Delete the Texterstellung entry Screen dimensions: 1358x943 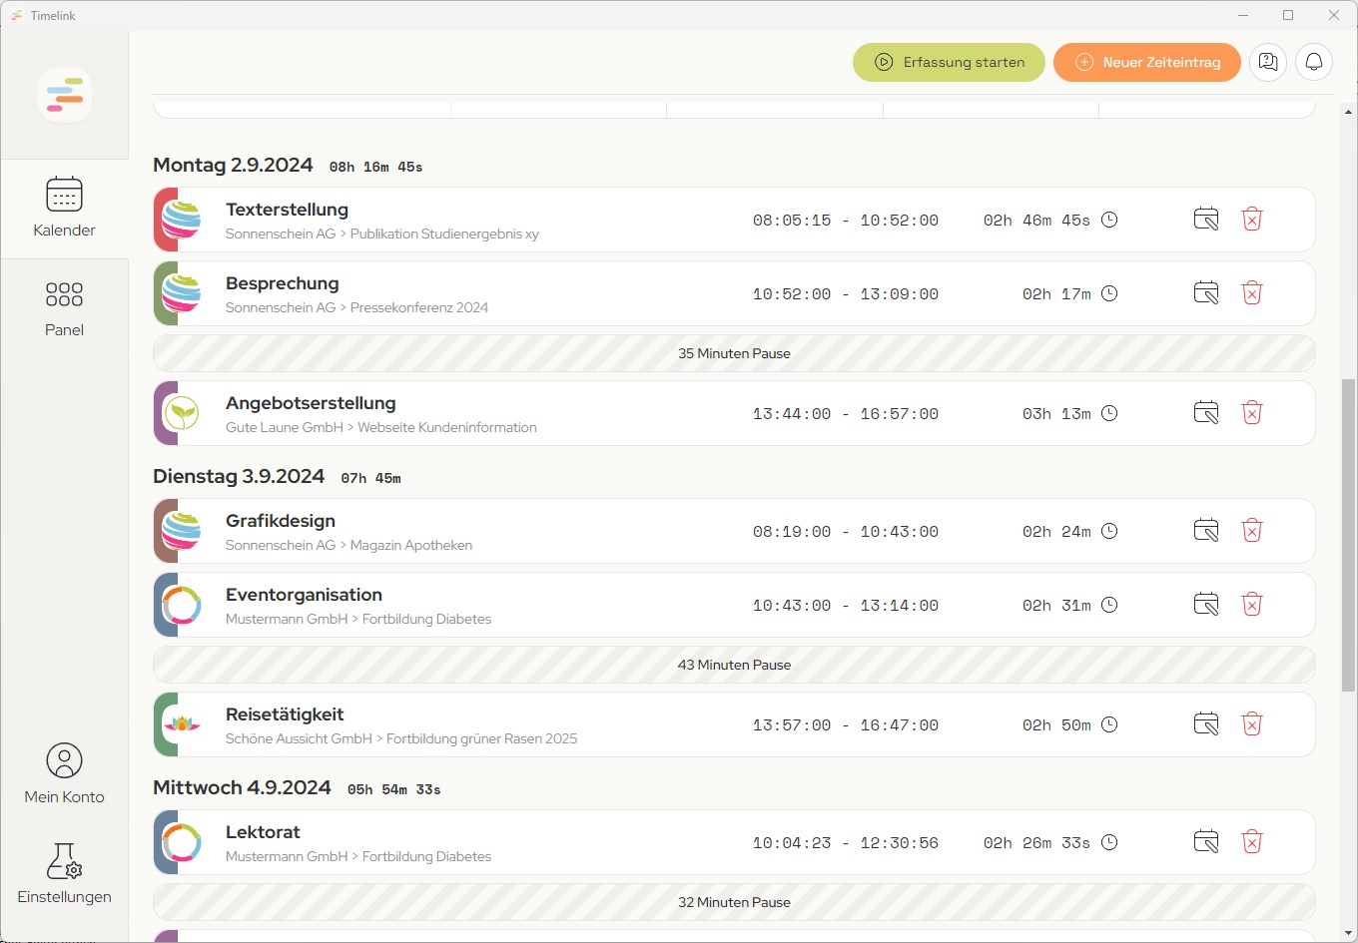(x=1252, y=220)
